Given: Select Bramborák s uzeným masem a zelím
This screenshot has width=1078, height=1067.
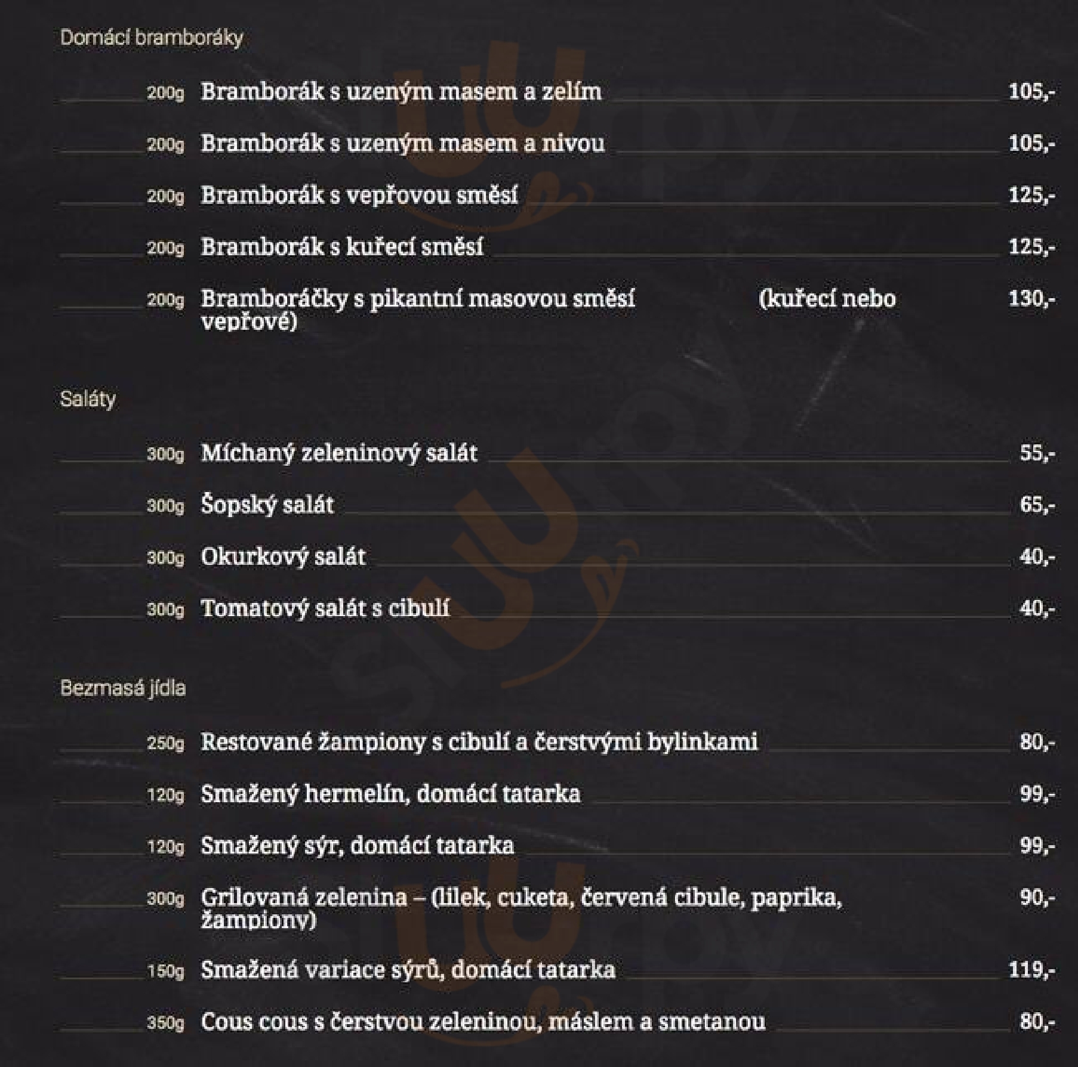Looking at the screenshot, I should (x=401, y=92).
